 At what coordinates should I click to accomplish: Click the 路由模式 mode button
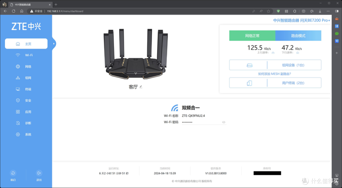pyautogui.click(x=298, y=36)
